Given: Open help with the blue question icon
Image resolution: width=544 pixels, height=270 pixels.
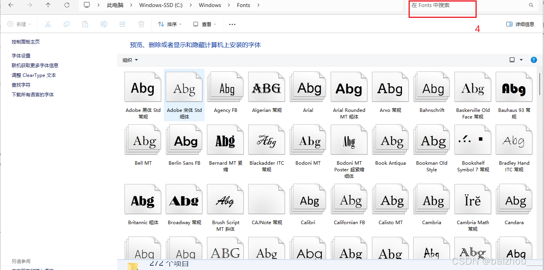Looking at the screenshot, I should [534, 60].
